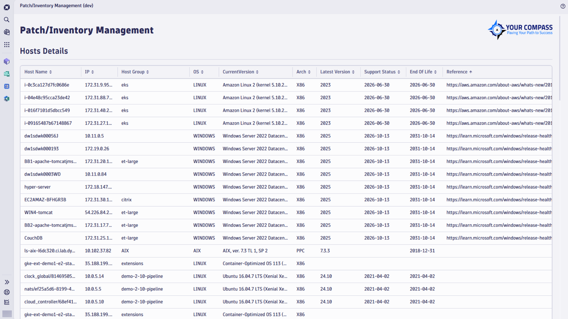
Task: Open the help question mark at top right
Action: 563,6
